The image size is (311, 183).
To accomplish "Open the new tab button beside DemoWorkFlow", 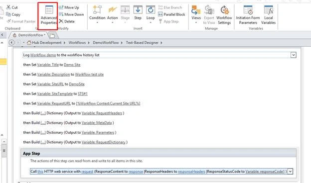I will 52,36.
